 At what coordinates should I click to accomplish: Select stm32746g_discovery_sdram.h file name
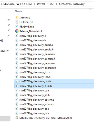pos(37,104)
